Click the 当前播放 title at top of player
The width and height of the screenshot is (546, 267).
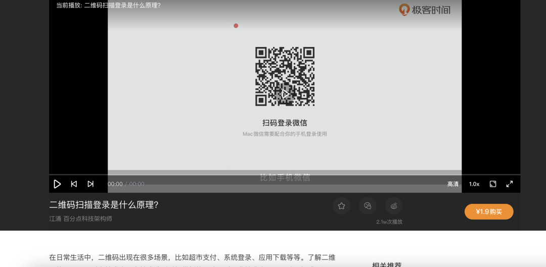[x=108, y=6]
